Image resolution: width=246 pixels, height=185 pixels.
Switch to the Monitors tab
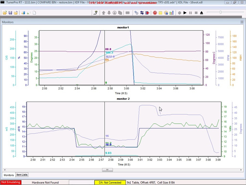(9, 175)
